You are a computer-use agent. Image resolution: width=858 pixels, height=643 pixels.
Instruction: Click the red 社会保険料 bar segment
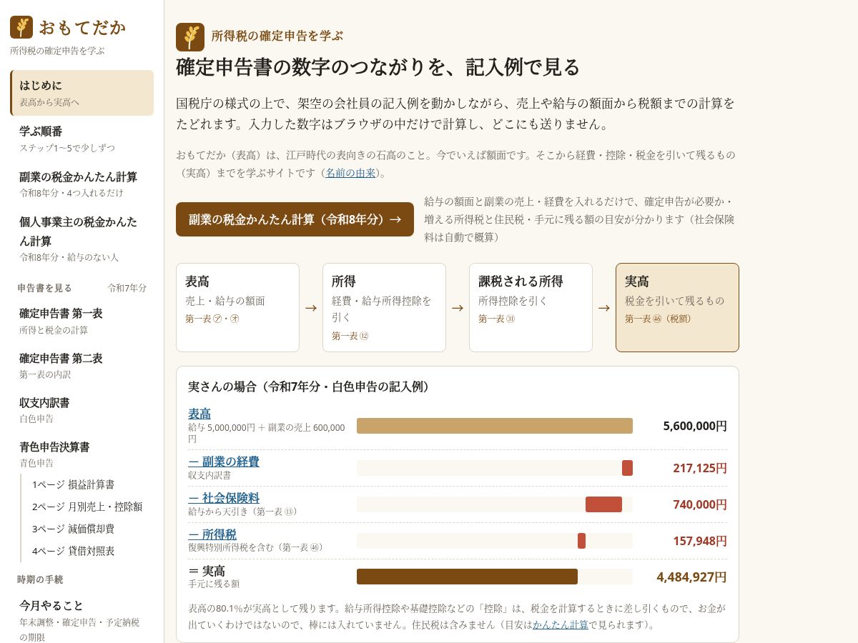[x=603, y=504]
